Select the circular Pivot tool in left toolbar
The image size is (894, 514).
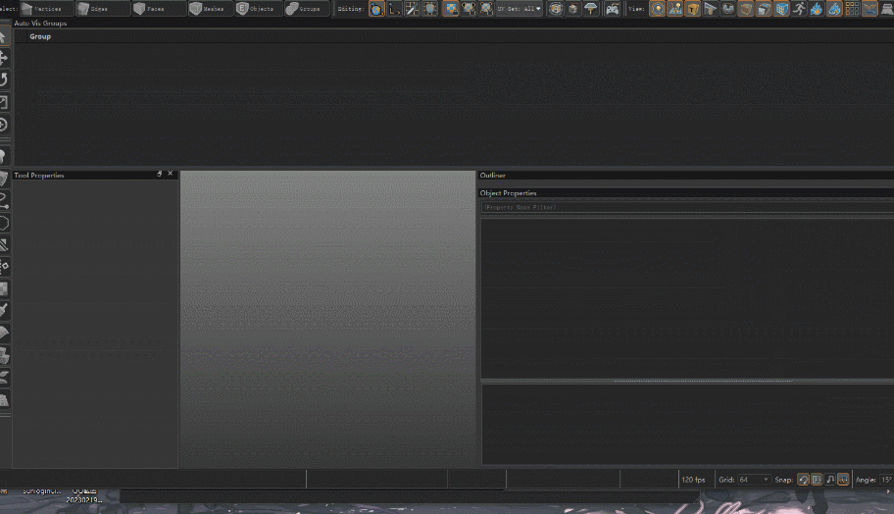click(3, 125)
